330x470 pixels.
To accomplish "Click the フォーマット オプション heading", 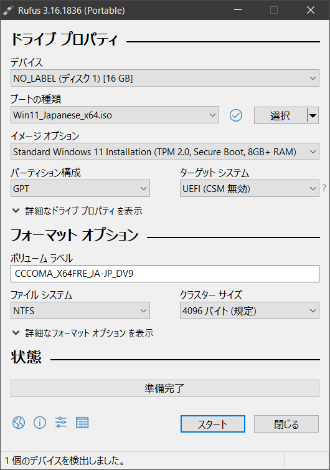I will point(75,235).
